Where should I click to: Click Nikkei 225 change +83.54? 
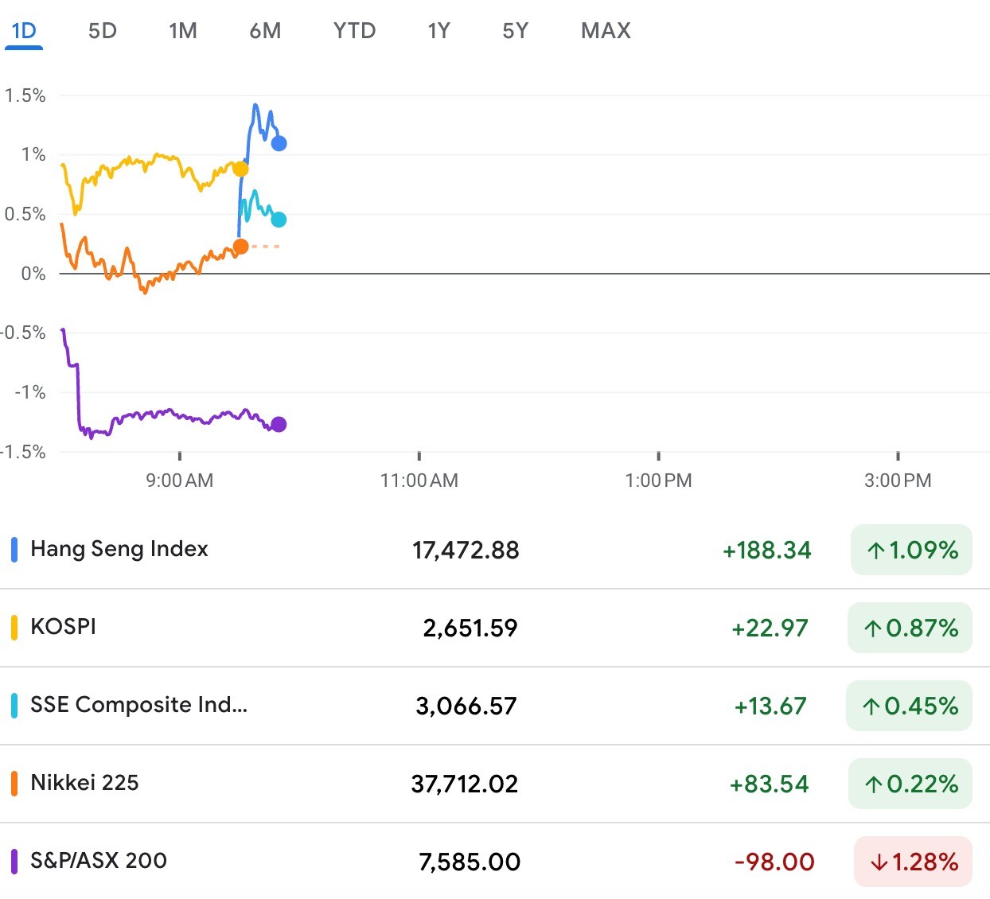pos(769,784)
